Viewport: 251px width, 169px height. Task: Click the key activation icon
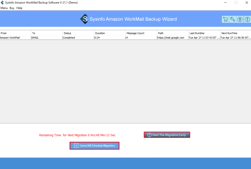[232, 19]
